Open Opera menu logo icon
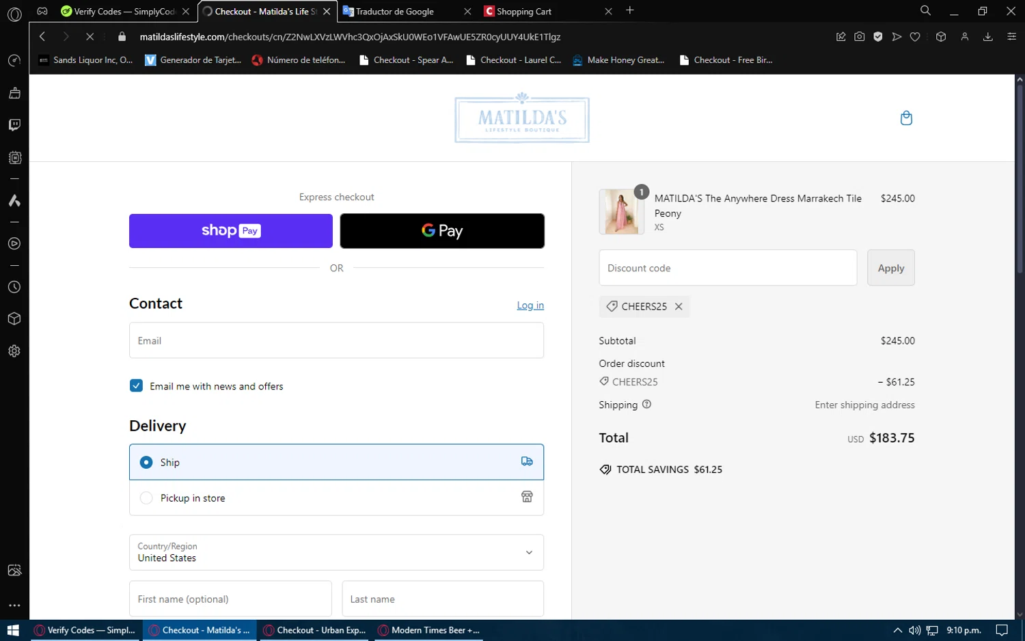The width and height of the screenshot is (1025, 641). coord(14,14)
